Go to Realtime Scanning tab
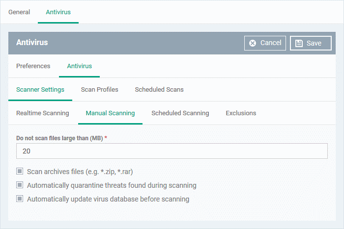Viewport: 344px width, 229px height. point(43,113)
